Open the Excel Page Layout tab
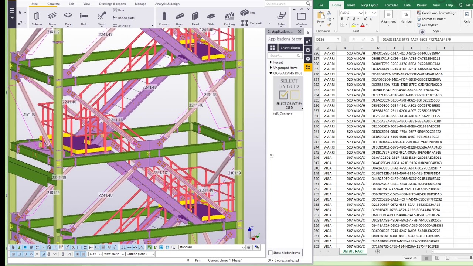This screenshot has width=473, height=266. coord(370,5)
